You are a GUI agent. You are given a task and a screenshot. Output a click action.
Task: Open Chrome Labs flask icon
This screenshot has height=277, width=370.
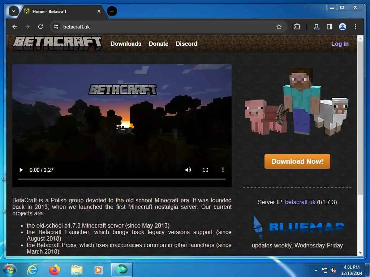click(316, 27)
